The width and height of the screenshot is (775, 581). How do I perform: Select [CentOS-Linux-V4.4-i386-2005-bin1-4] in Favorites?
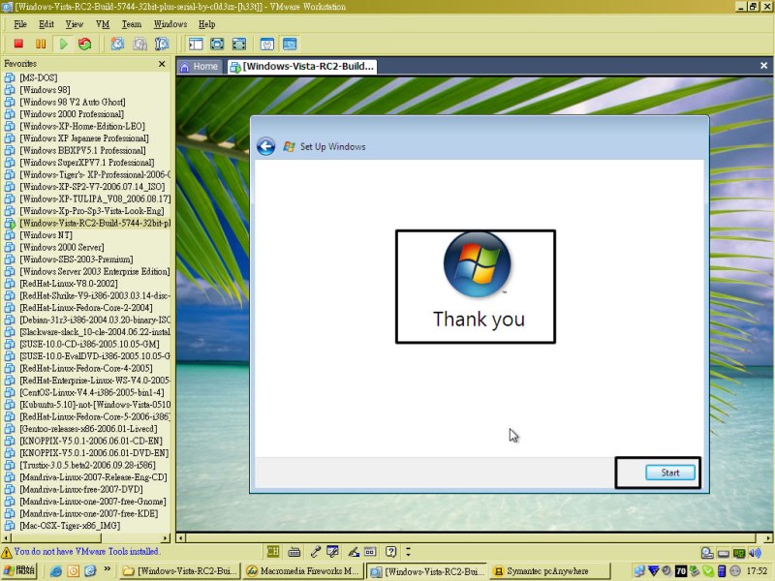click(92, 392)
